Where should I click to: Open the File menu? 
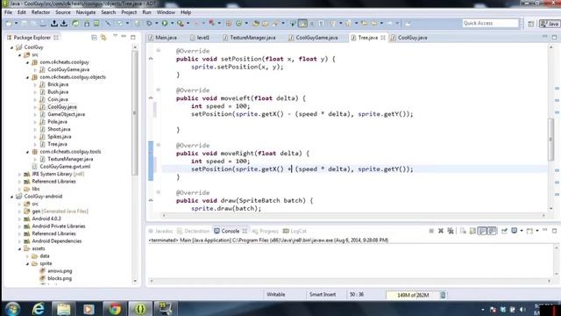click(x=8, y=12)
